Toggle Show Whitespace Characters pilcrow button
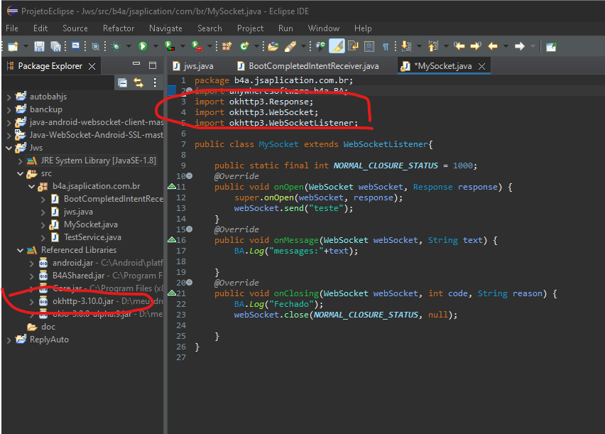This screenshot has height=434, width=605. 386,47
